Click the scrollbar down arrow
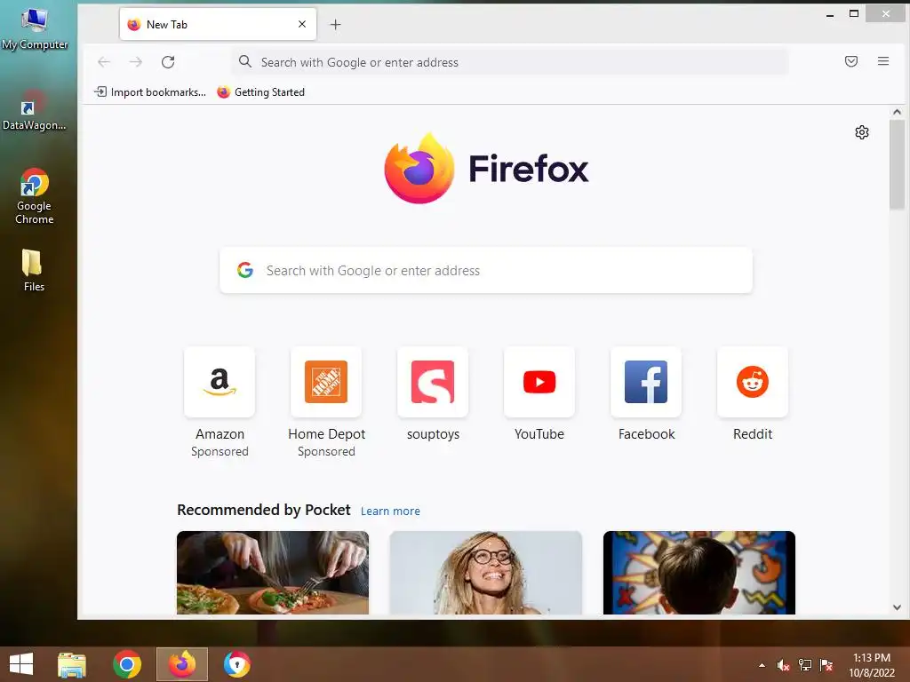910x682 pixels. pyautogui.click(x=897, y=607)
